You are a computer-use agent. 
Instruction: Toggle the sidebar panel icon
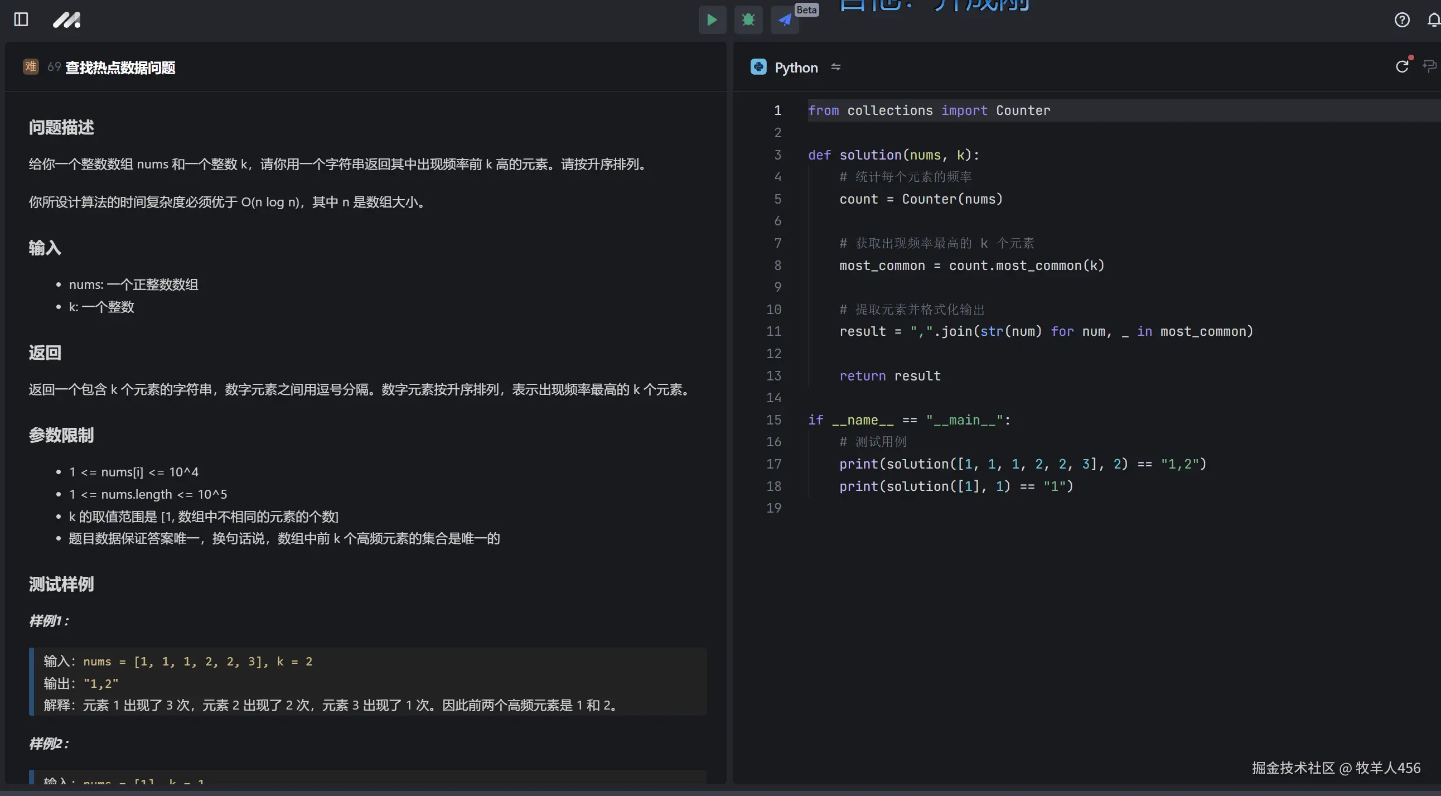pyautogui.click(x=21, y=20)
